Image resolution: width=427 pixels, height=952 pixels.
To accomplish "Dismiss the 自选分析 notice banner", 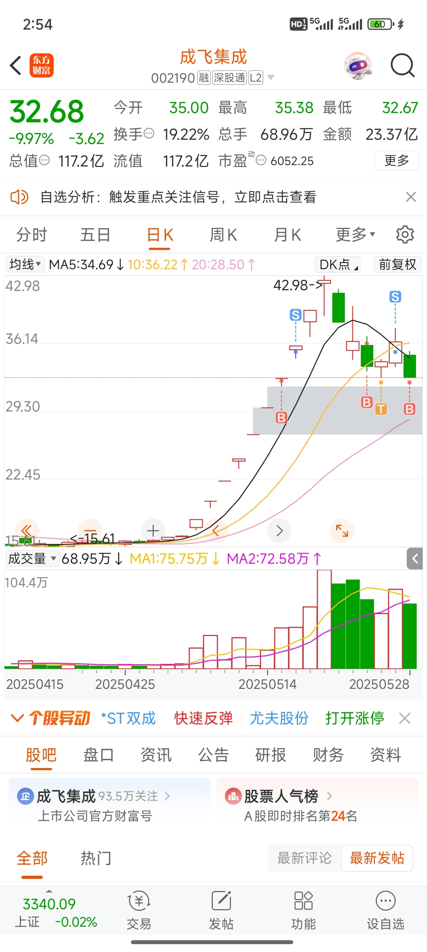I will (411, 197).
